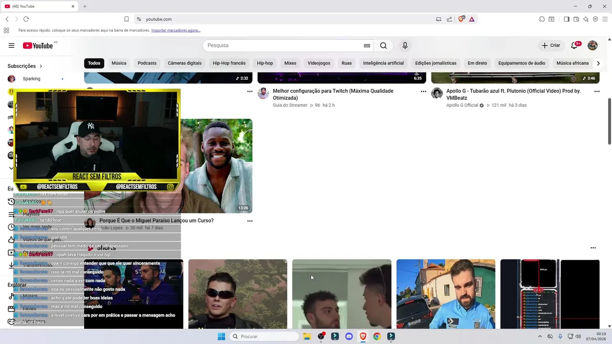Open the Brave Wallet icon
The width and height of the screenshot is (612, 344).
pyautogui.click(x=576, y=19)
